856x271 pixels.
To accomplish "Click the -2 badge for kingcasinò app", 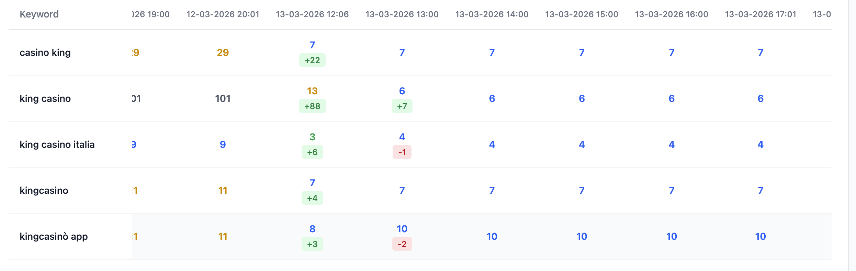I will pos(402,244).
